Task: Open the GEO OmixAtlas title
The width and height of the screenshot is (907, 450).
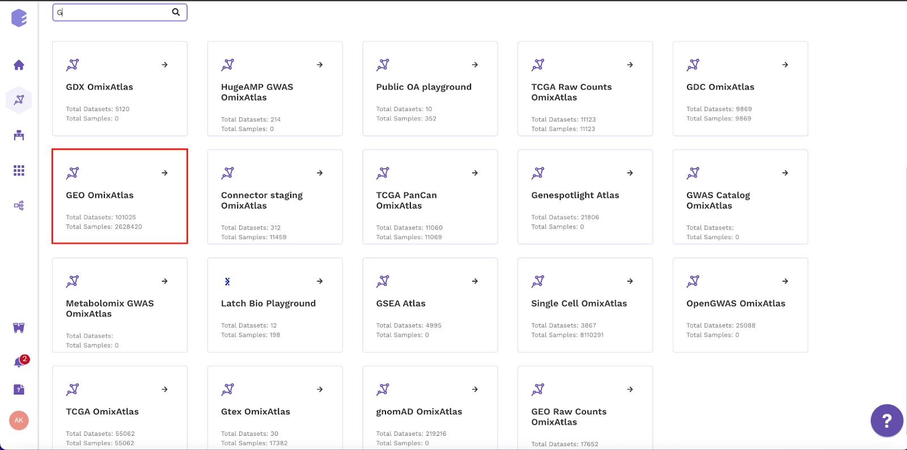Action: click(100, 195)
